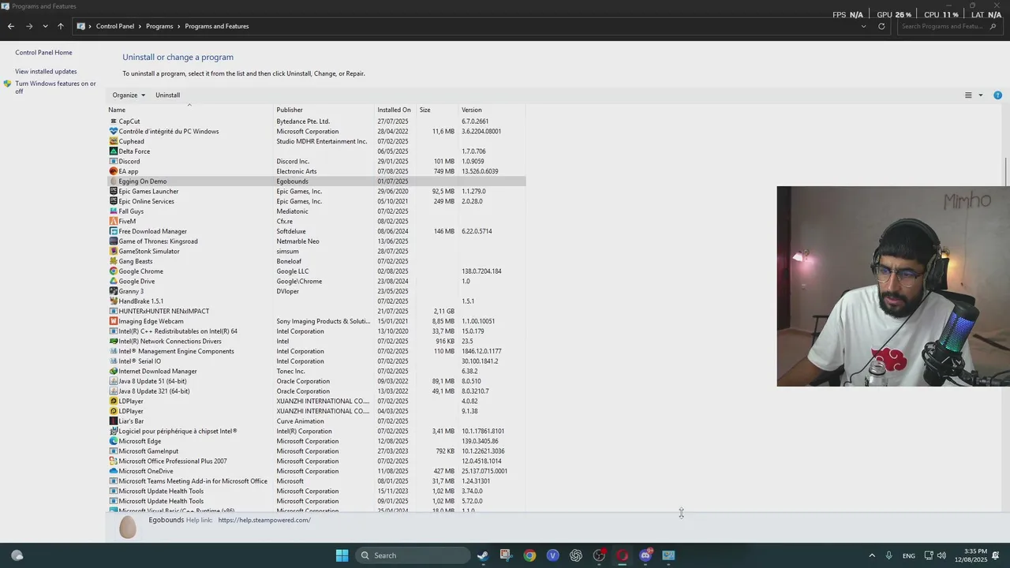Go forward with the right arrow
1010x568 pixels.
coord(29,26)
